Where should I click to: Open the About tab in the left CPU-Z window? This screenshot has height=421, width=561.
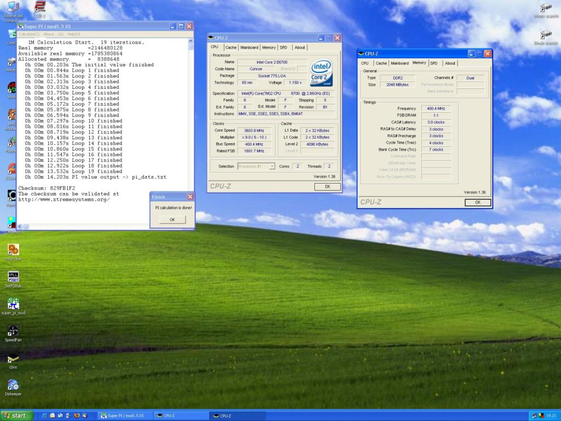(300, 47)
